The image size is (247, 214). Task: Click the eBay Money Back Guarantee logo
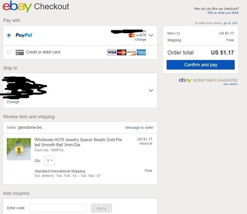pos(208,80)
